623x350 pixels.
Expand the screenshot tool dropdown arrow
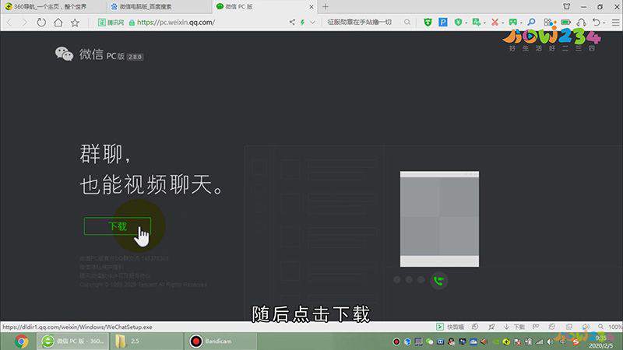(x=502, y=23)
